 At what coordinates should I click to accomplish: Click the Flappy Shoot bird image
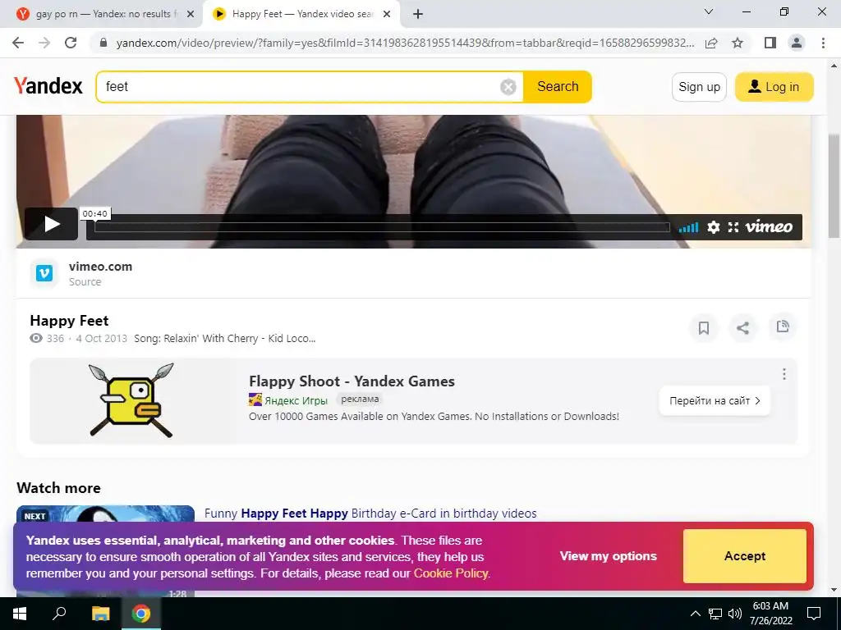coord(131,400)
